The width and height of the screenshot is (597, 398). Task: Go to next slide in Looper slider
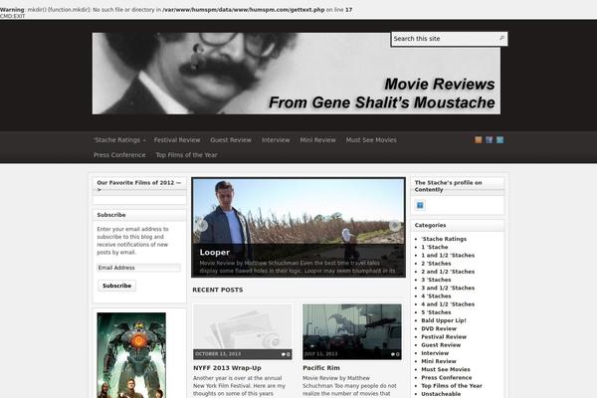point(395,226)
